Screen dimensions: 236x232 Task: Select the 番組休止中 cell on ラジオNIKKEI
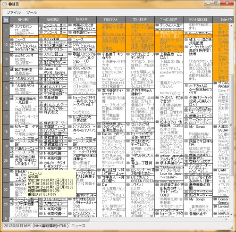point(198,215)
